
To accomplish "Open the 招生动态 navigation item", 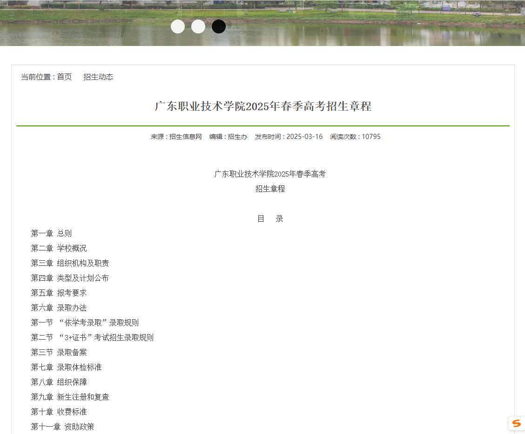I will (x=98, y=77).
